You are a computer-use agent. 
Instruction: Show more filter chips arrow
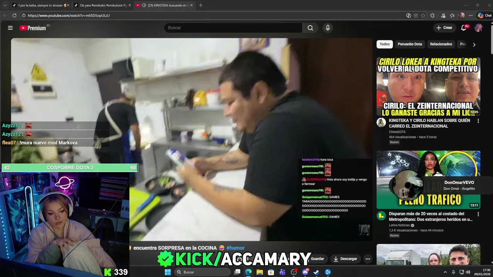(x=474, y=45)
